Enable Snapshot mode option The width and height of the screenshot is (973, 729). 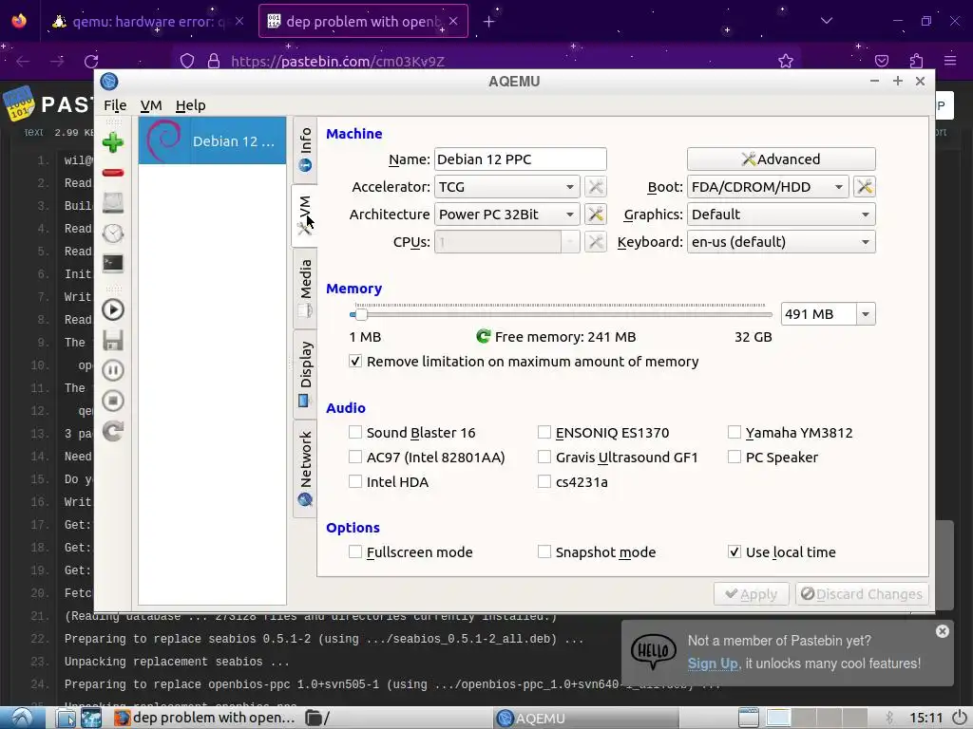pyautogui.click(x=544, y=551)
